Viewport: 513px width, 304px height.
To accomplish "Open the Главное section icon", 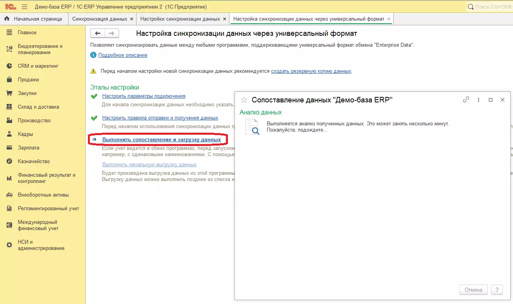I will click(10, 33).
